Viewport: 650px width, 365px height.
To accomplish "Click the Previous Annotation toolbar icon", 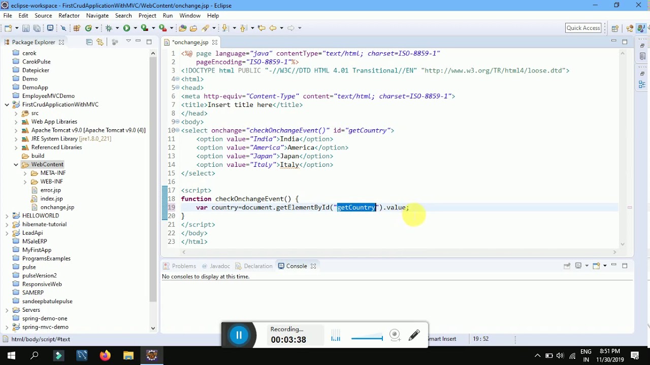I will point(244,28).
